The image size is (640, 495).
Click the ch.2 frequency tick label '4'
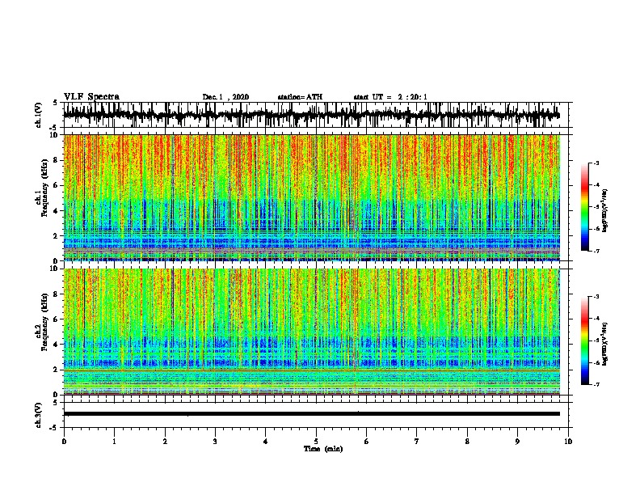pyautogui.click(x=57, y=345)
